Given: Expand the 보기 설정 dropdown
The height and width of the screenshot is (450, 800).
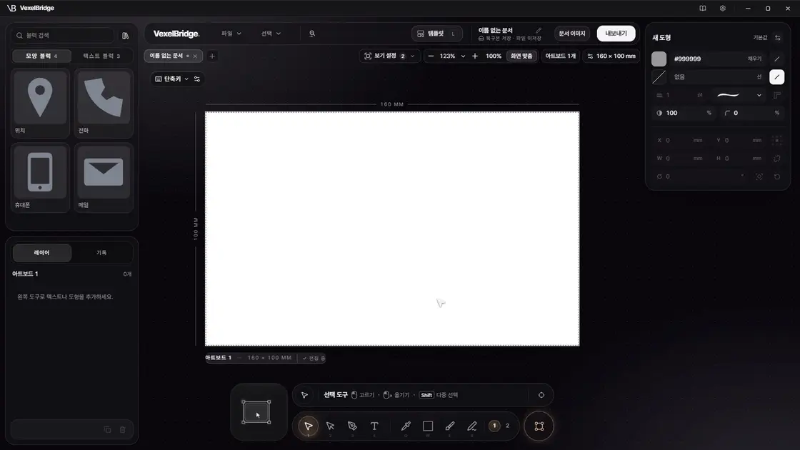Looking at the screenshot, I should [x=389, y=56].
